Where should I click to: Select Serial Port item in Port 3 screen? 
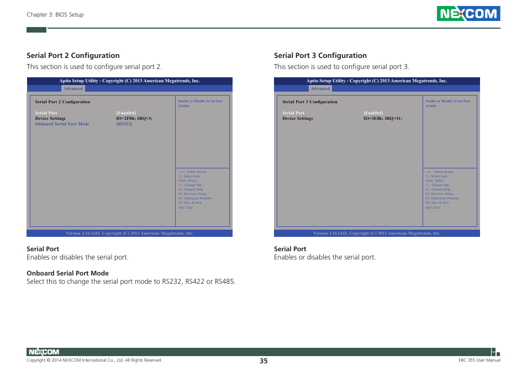293,113
